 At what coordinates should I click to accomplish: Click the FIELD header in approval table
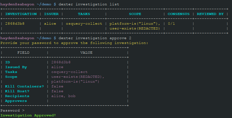(x=23, y=53)
